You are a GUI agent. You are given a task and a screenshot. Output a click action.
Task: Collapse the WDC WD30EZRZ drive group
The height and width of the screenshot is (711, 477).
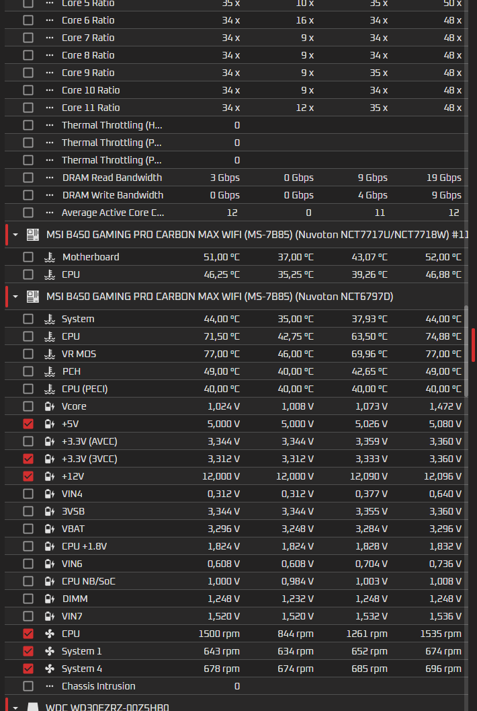(x=16, y=708)
